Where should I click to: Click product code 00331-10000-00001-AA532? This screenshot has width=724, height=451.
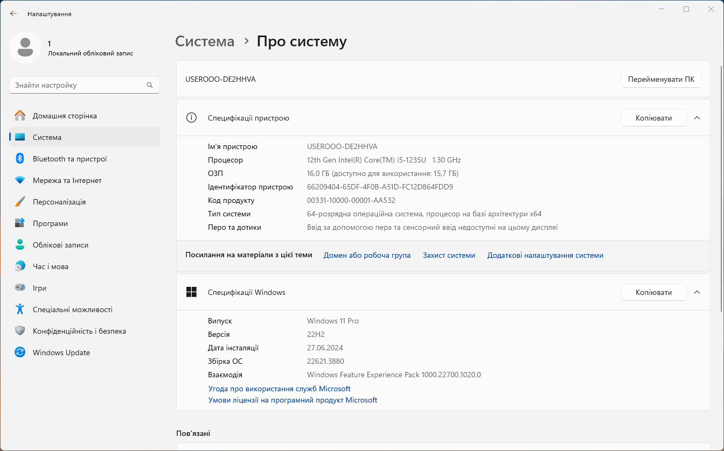(x=351, y=200)
